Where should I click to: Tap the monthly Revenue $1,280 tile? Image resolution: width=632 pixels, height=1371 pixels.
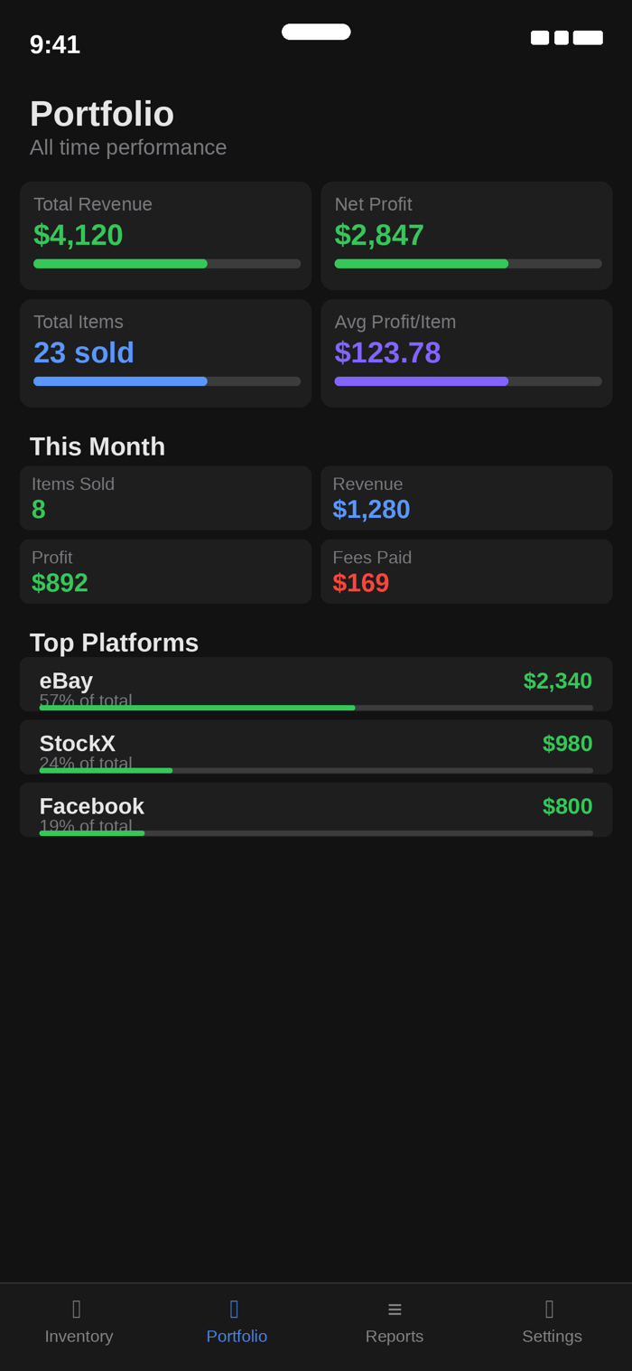[x=467, y=498]
